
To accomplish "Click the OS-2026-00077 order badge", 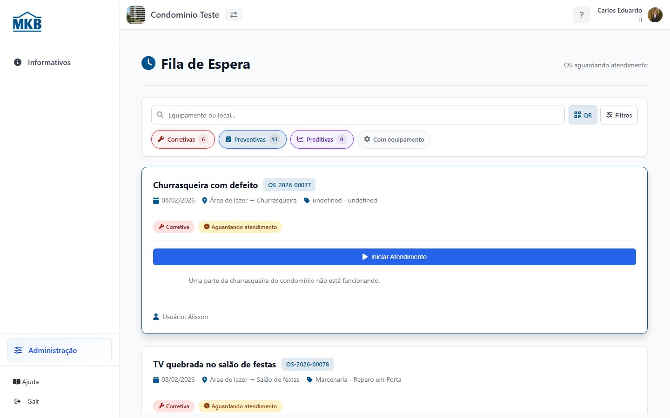I will click(289, 185).
